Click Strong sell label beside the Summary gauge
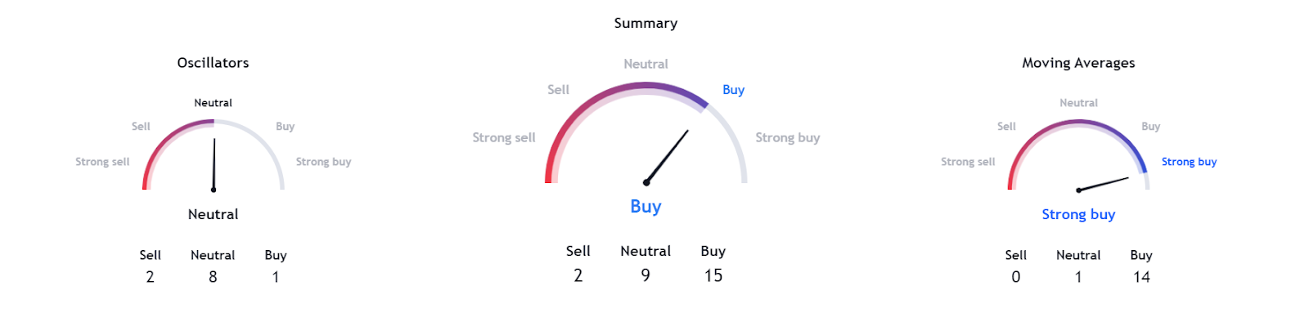1309x331 pixels. click(503, 137)
